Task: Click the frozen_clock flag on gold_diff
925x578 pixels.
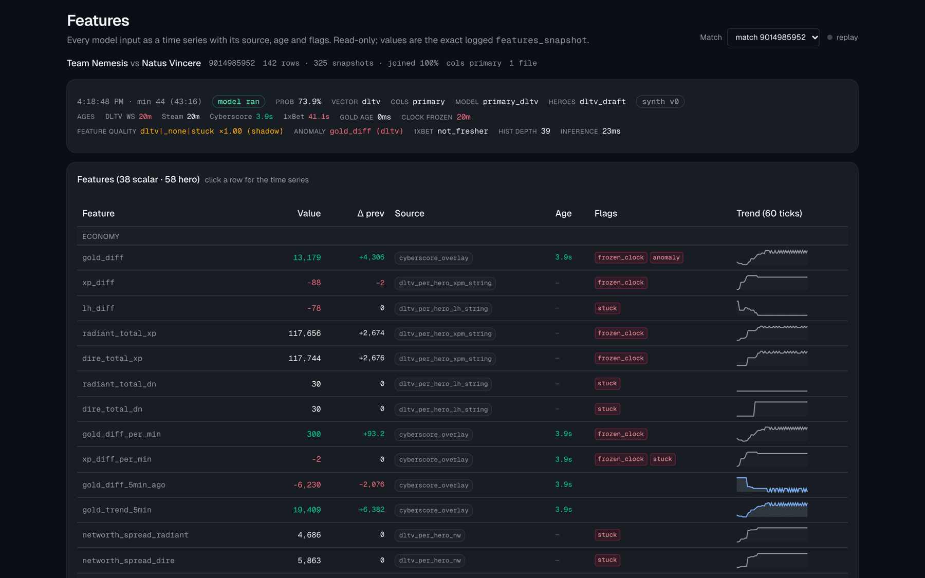Action: pos(621,257)
